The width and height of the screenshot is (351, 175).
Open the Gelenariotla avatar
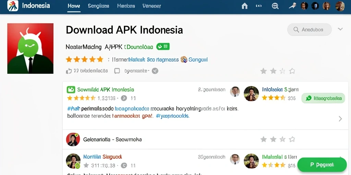coord(73,139)
